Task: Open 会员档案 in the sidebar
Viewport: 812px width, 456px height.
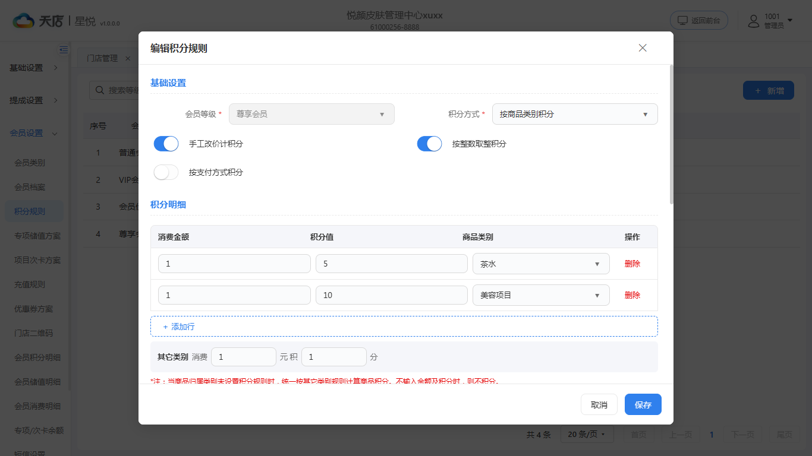Action: [x=30, y=187]
